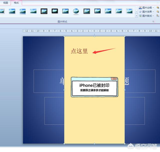160x152 pixels.
Task: Apply the Drop Shadow Rectangle picture style
Action: (12, 11)
